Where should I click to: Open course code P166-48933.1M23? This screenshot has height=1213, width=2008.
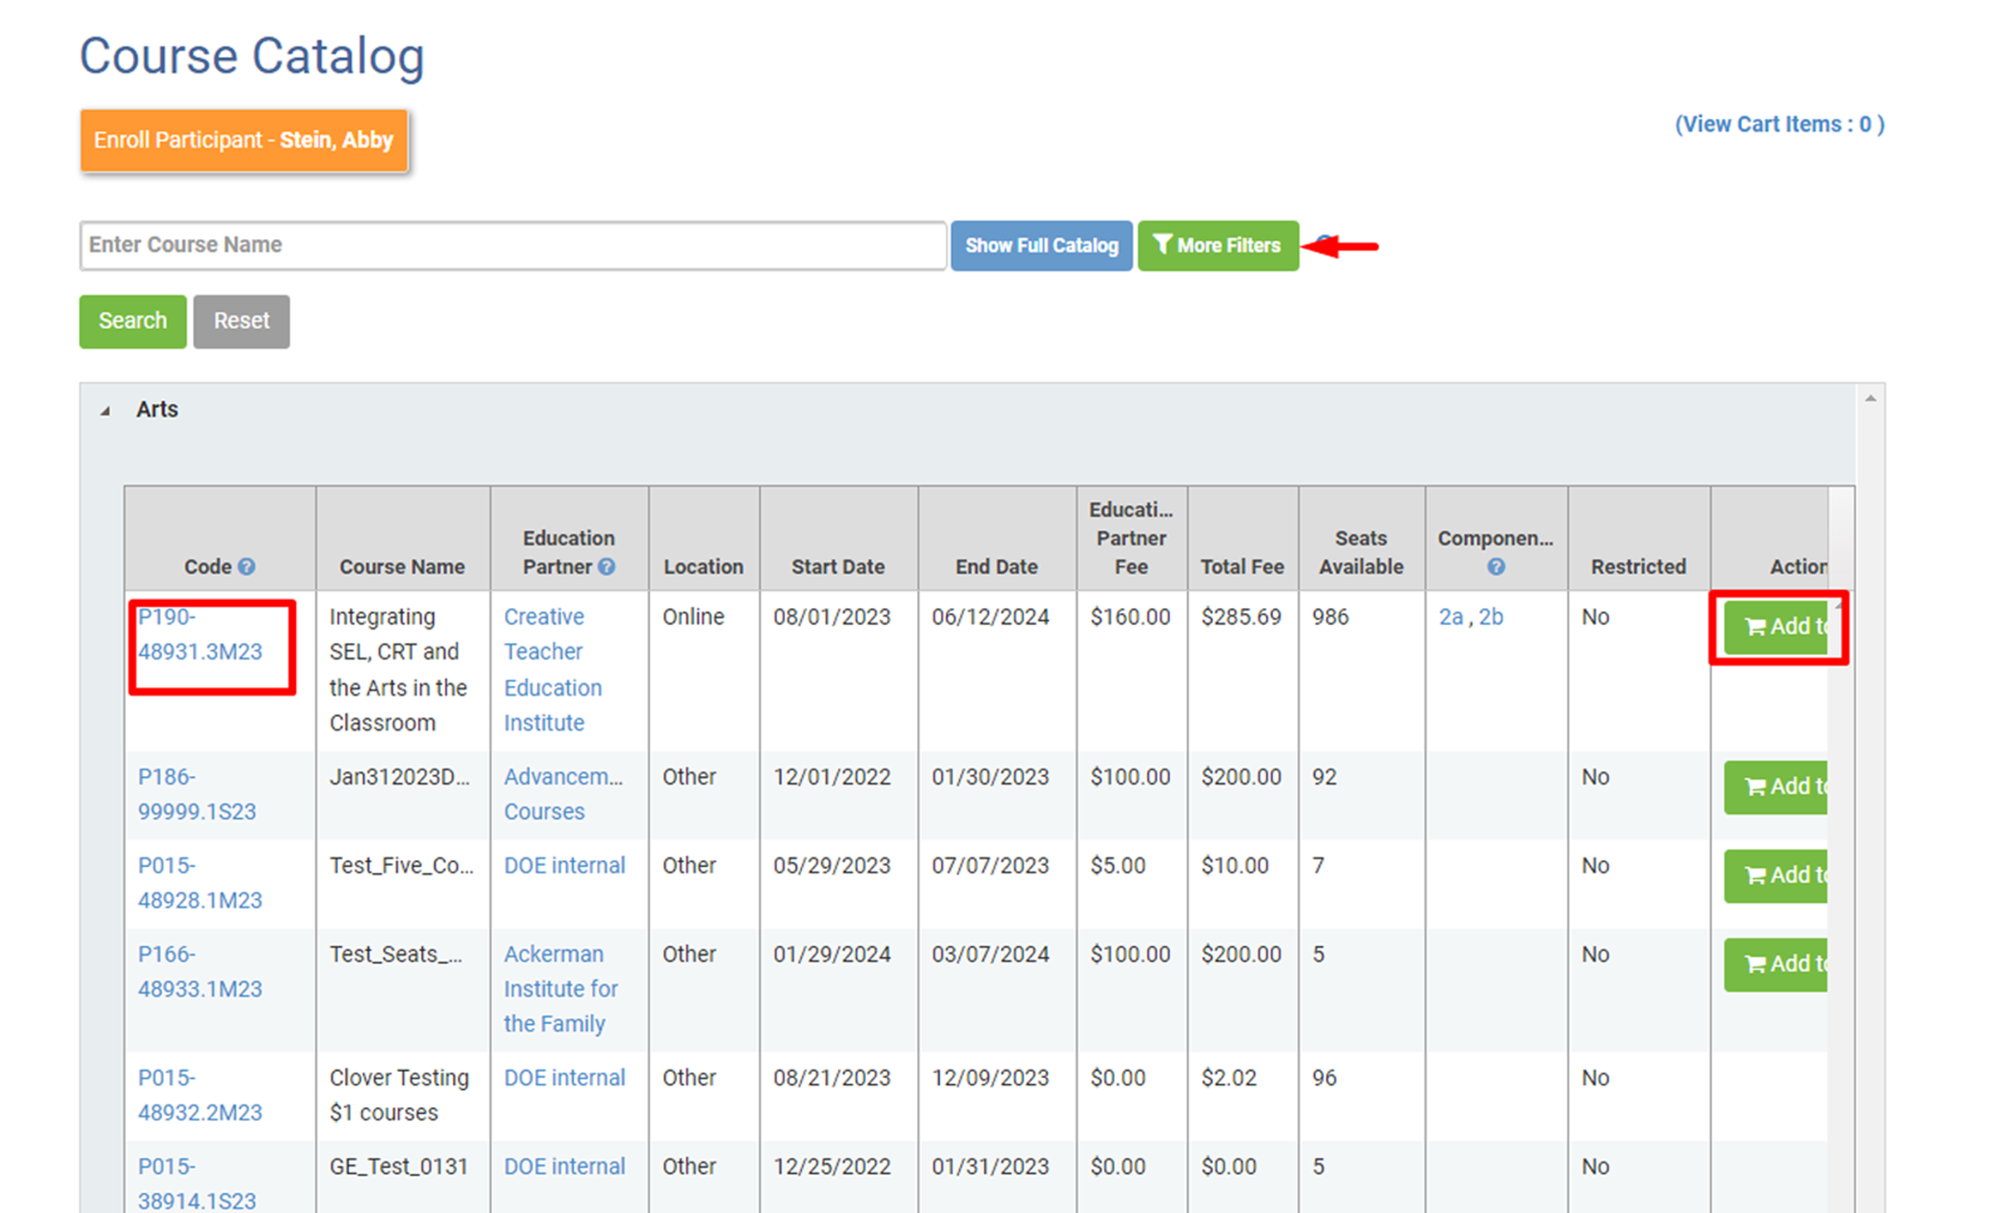[x=200, y=971]
